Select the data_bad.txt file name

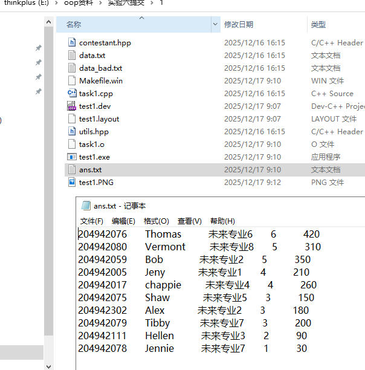pyautogui.click(x=101, y=68)
